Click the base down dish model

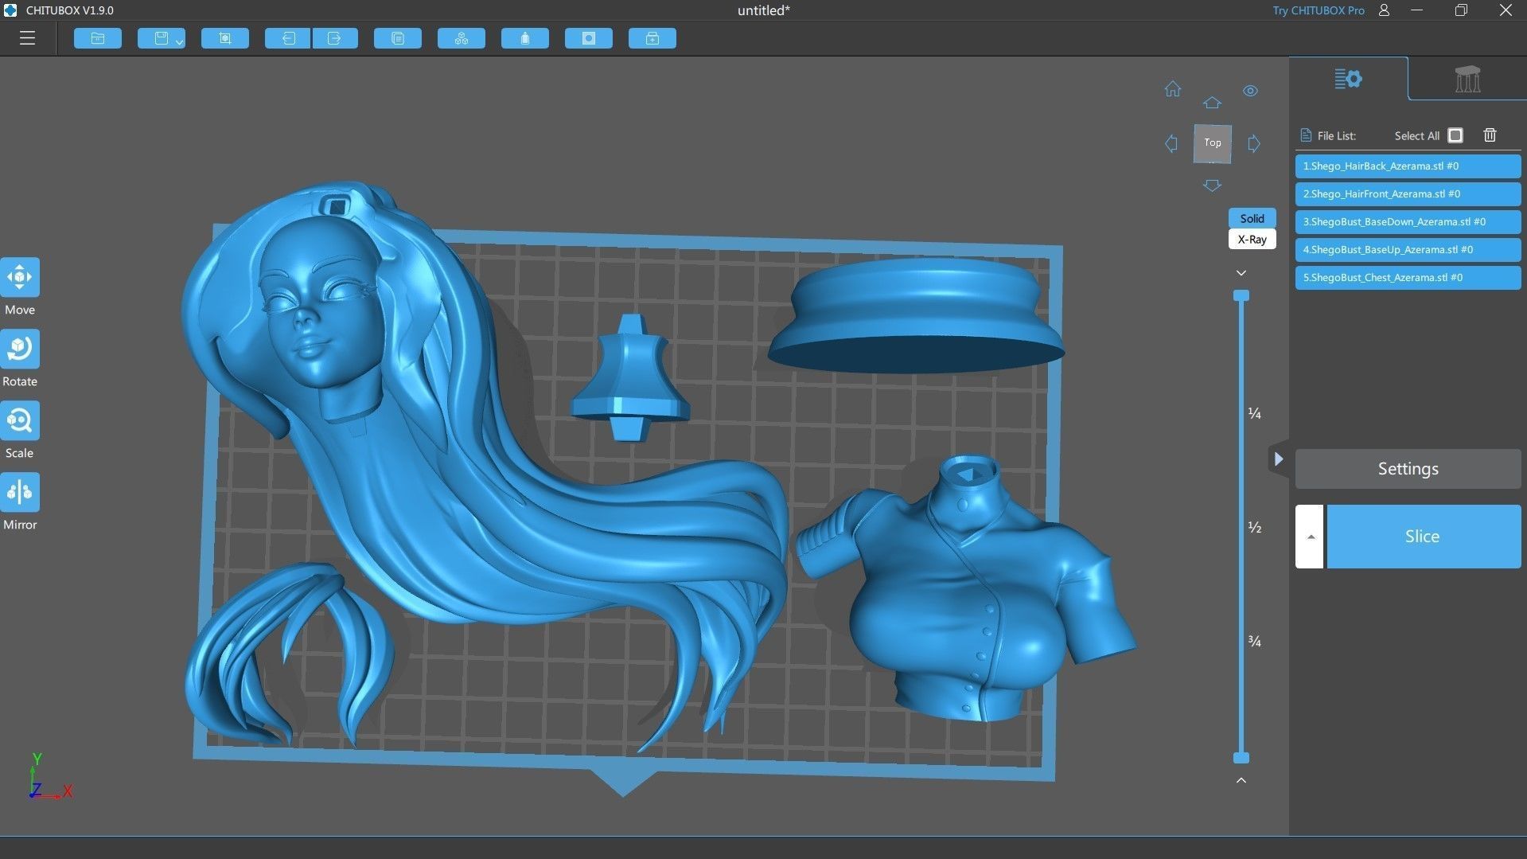[915, 314]
